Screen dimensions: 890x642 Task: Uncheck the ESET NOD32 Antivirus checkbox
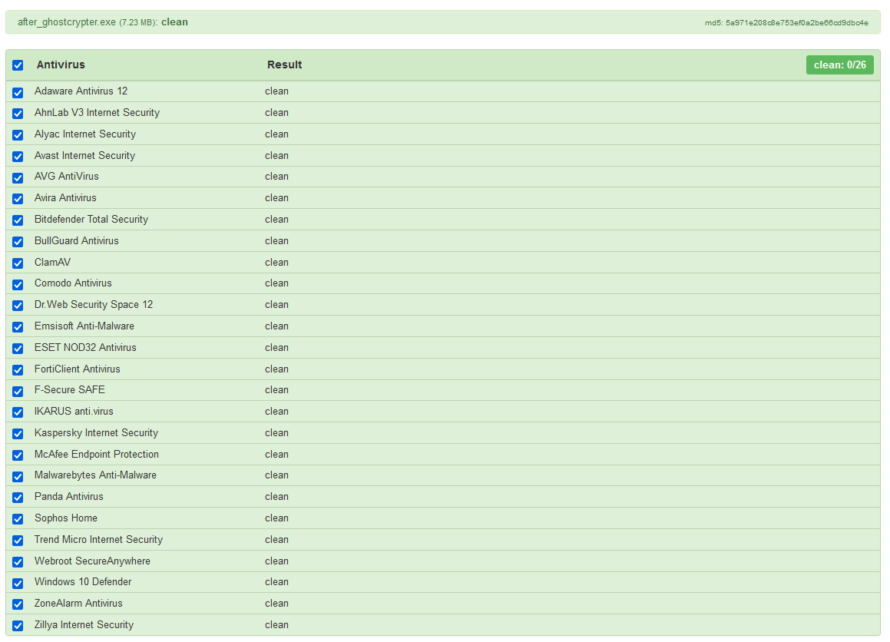click(18, 349)
